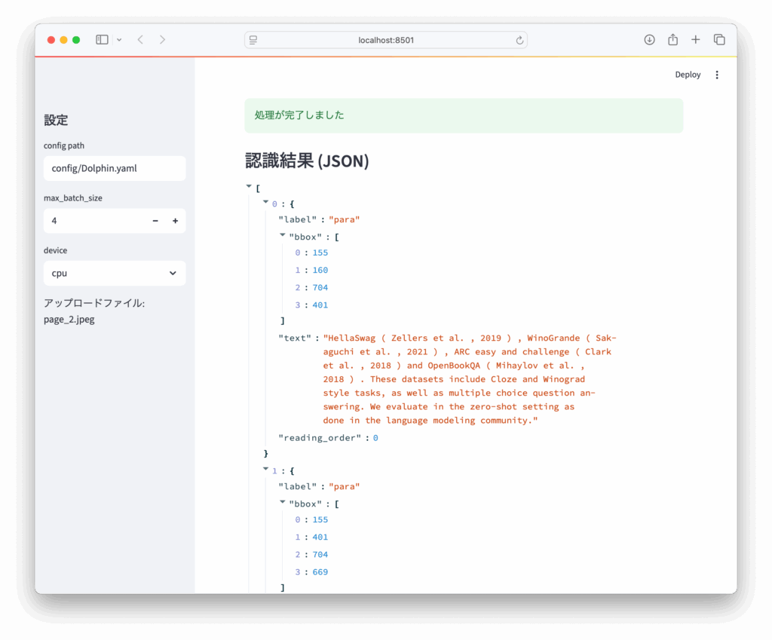772x640 pixels.
Task: Open the device dropdown showing cpu
Action: [x=115, y=274]
